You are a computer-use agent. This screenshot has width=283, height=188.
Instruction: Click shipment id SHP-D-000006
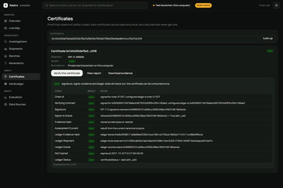click(76, 57)
